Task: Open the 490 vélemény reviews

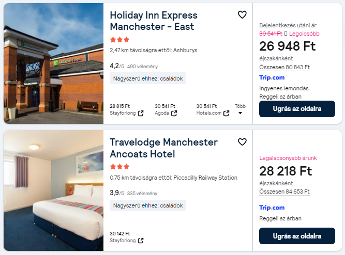Action: pos(142,67)
